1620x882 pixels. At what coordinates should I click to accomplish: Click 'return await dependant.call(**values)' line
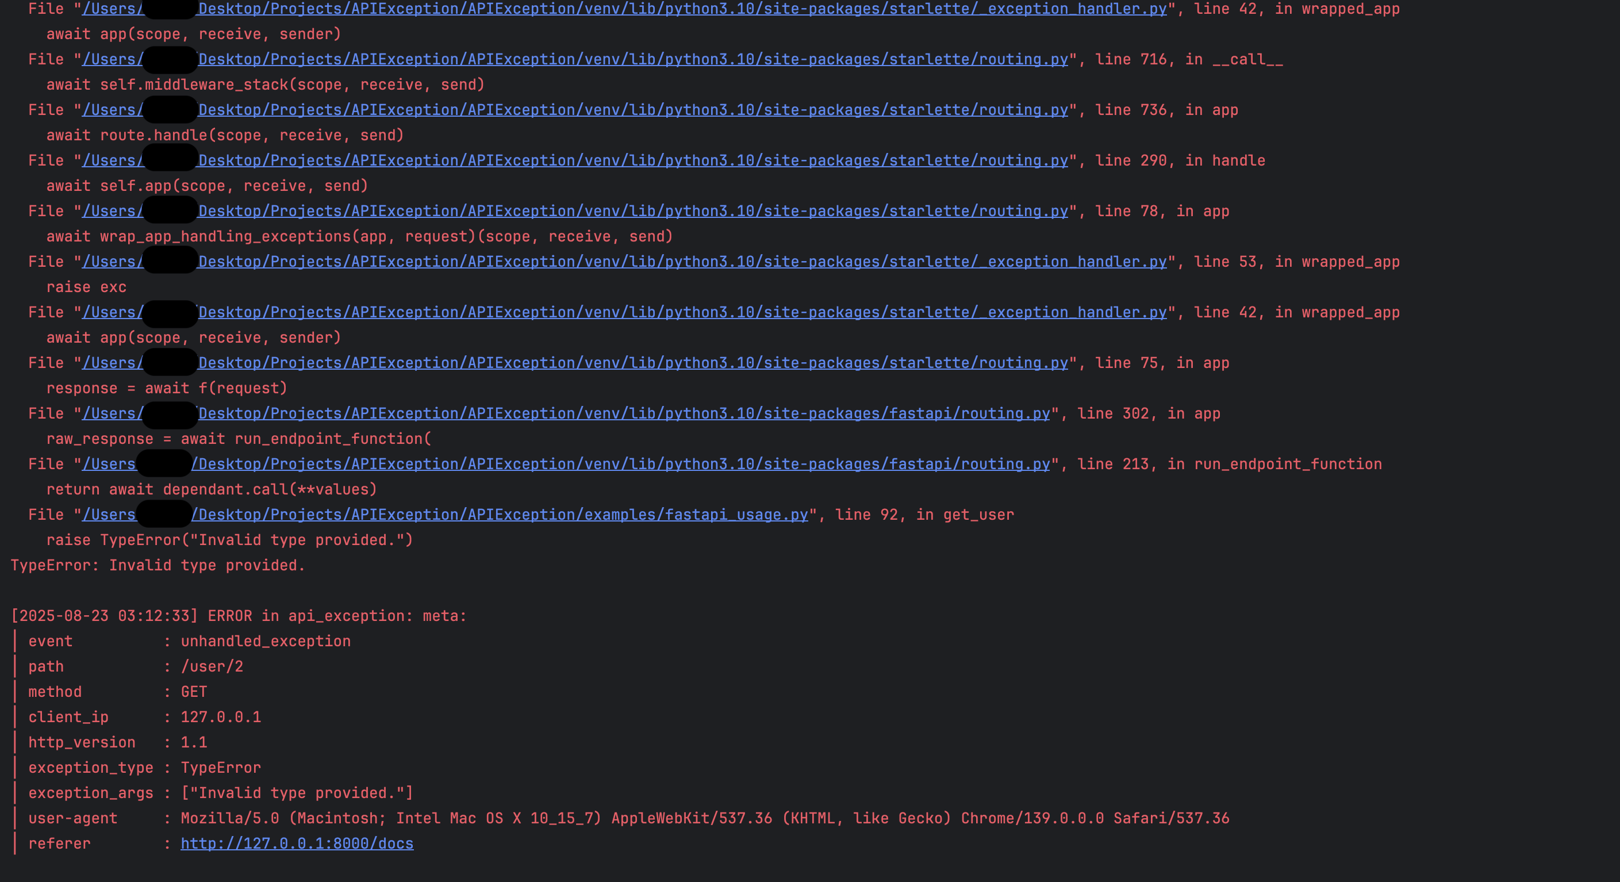click(x=212, y=489)
